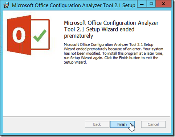Image resolution: width=175 pixels, height=137 pixels.
Task: Click the grey footer bar left of Back
Action: (44, 124)
